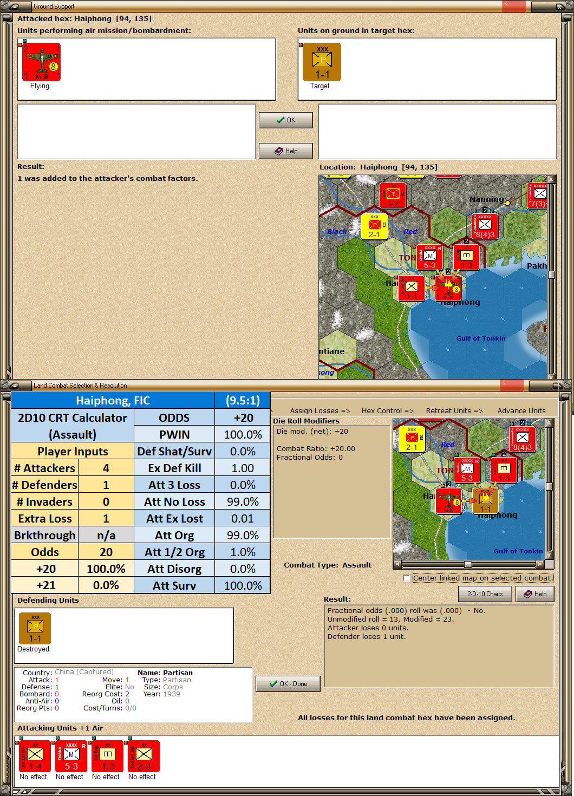Click the Haiphong, FIC table header
The image size is (574, 796).
pos(113,400)
